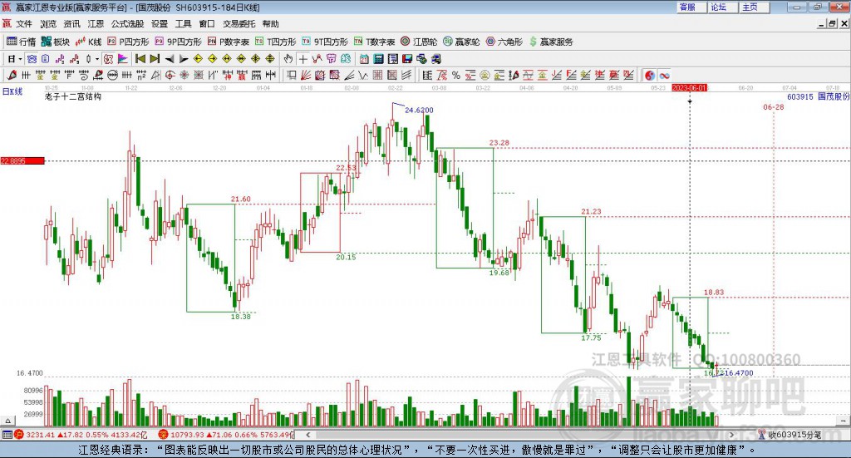Image resolution: width=851 pixels, height=458 pixels.
Task: Open the 资讯 menu
Action: 71,24
